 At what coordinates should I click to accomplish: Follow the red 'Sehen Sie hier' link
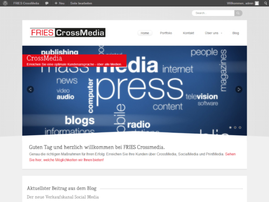[132, 157]
